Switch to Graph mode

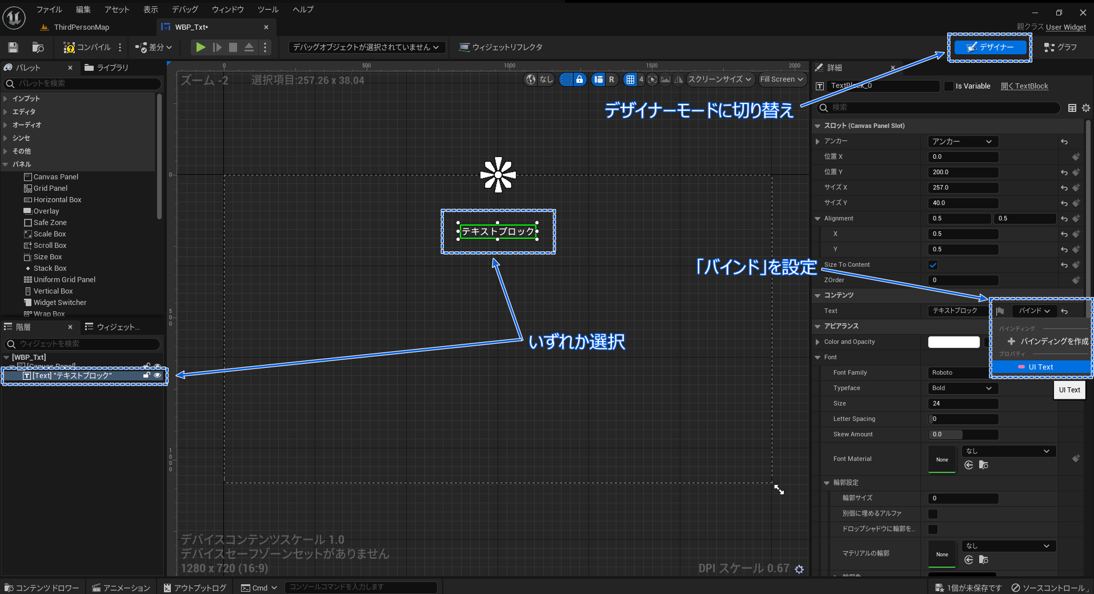click(1061, 47)
